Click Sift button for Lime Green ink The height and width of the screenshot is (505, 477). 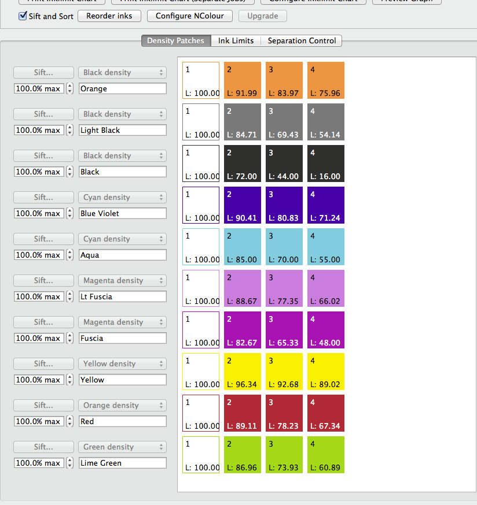click(43, 447)
